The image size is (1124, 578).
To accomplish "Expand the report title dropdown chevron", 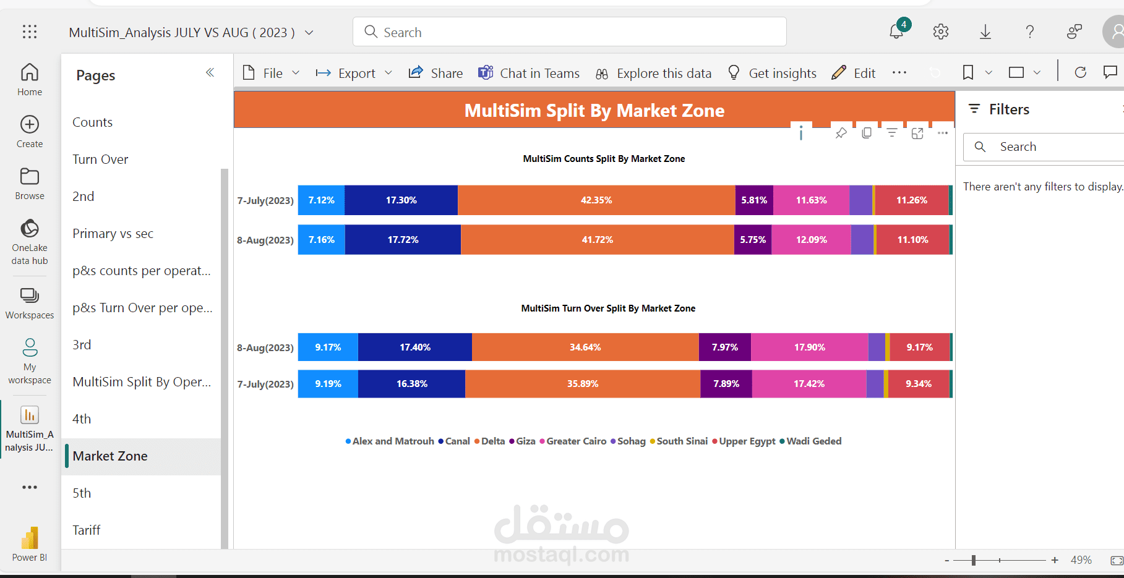I will (x=309, y=32).
